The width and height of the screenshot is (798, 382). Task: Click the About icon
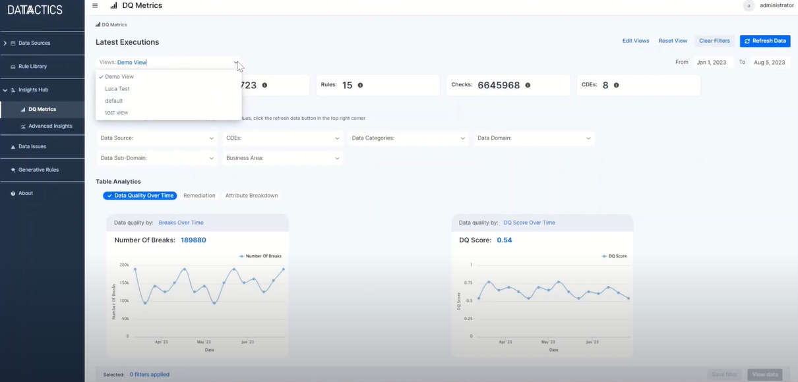(25, 193)
